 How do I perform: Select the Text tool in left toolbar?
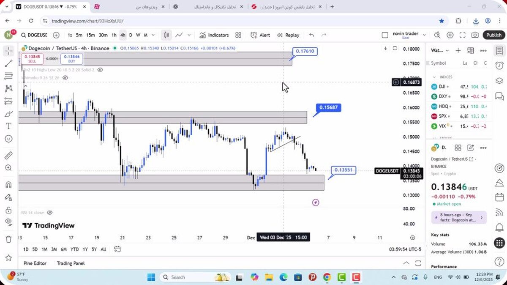[x=8, y=126]
